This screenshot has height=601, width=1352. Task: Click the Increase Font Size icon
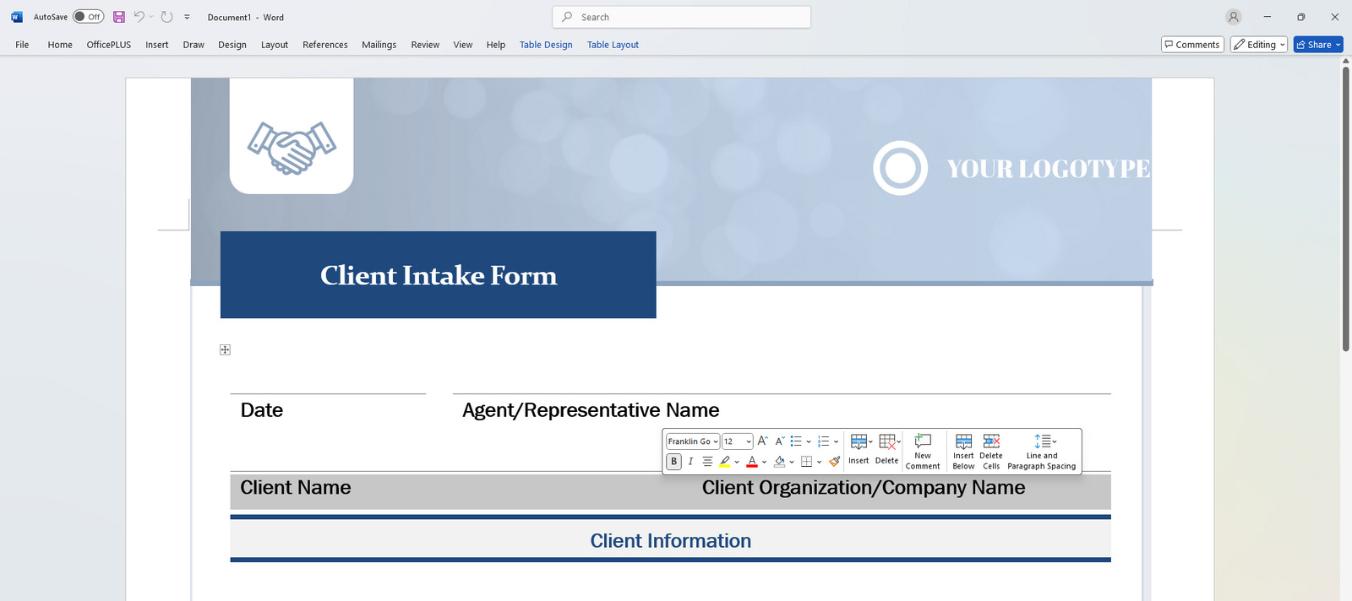coord(762,441)
